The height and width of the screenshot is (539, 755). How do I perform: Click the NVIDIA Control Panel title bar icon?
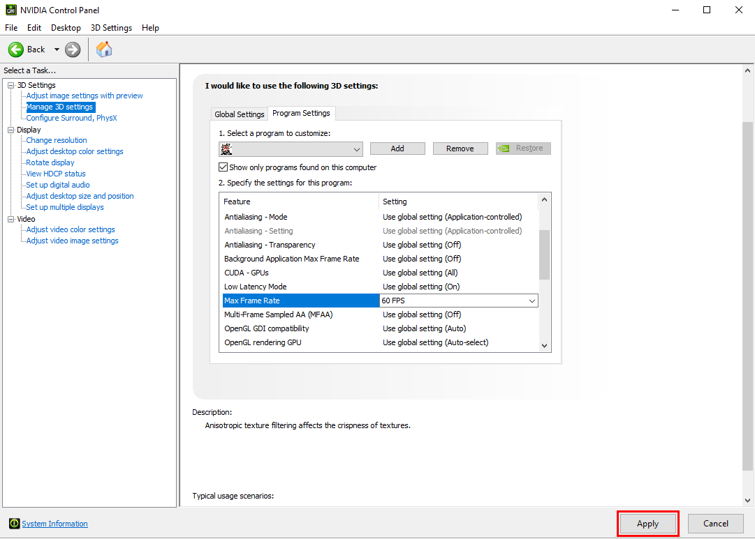[x=10, y=10]
